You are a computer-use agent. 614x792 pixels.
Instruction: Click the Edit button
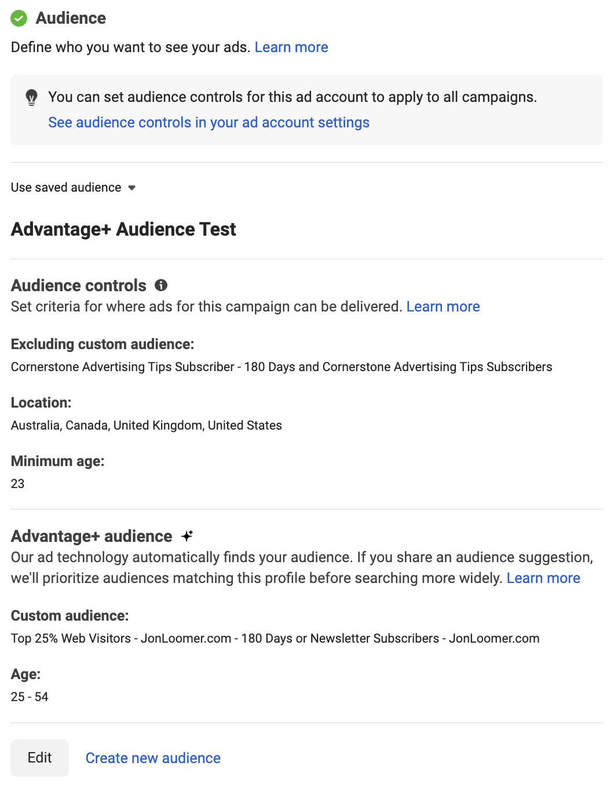click(40, 758)
